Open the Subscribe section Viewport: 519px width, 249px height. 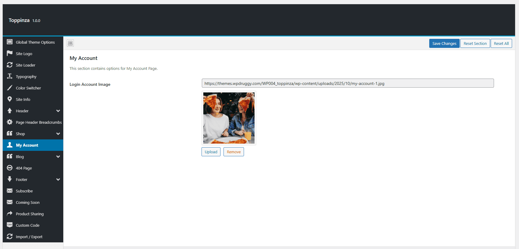(33, 191)
